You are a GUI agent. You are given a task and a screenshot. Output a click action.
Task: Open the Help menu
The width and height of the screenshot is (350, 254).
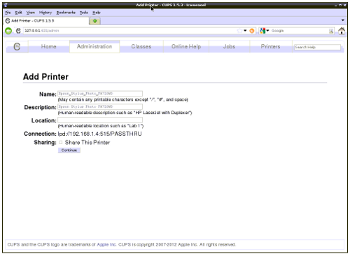click(x=97, y=13)
